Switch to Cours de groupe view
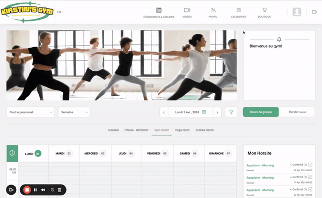Image resolution: width=322 pixels, height=198 pixels. [261, 112]
